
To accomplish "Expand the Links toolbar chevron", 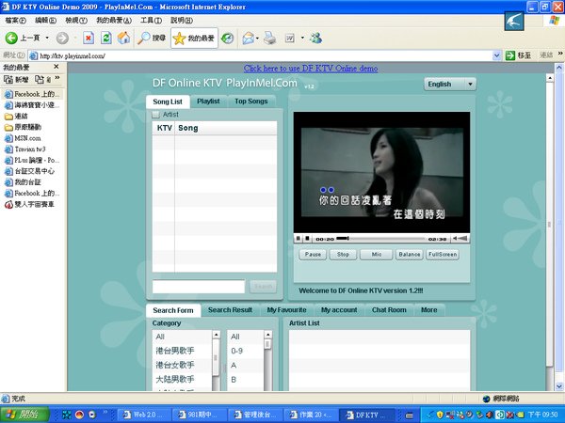I will pyautogui.click(x=560, y=54).
